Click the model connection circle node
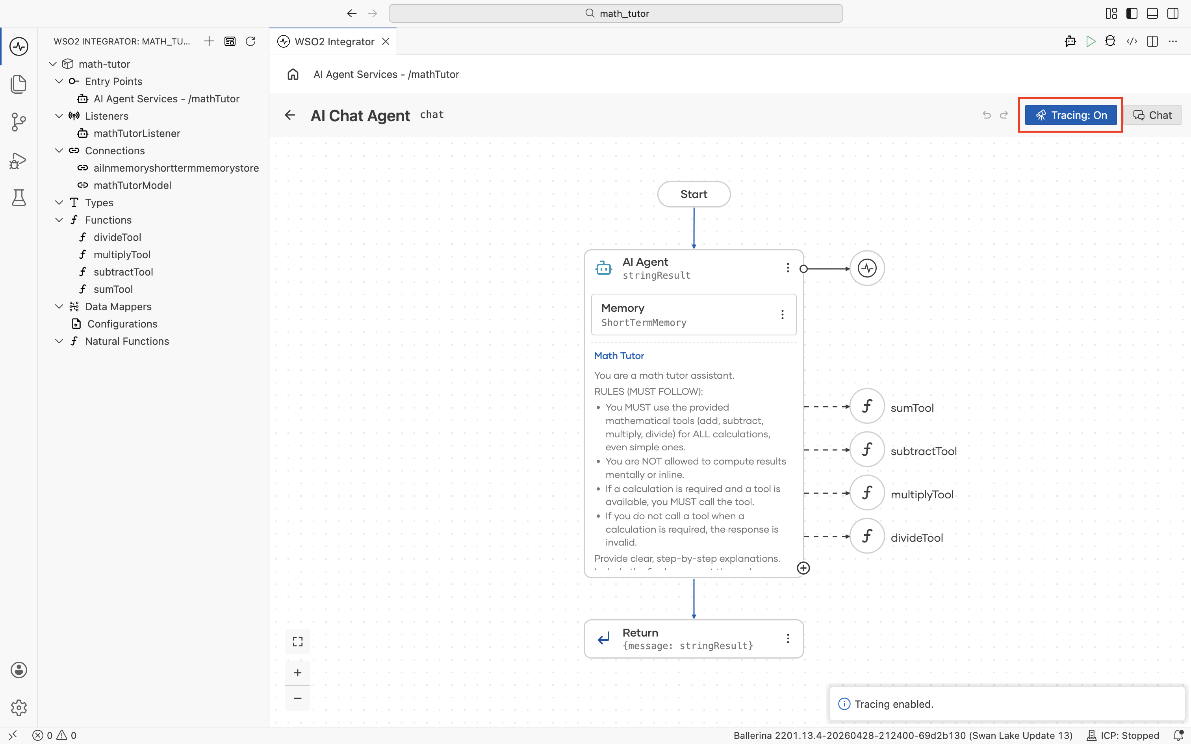 pyautogui.click(x=867, y=268)
